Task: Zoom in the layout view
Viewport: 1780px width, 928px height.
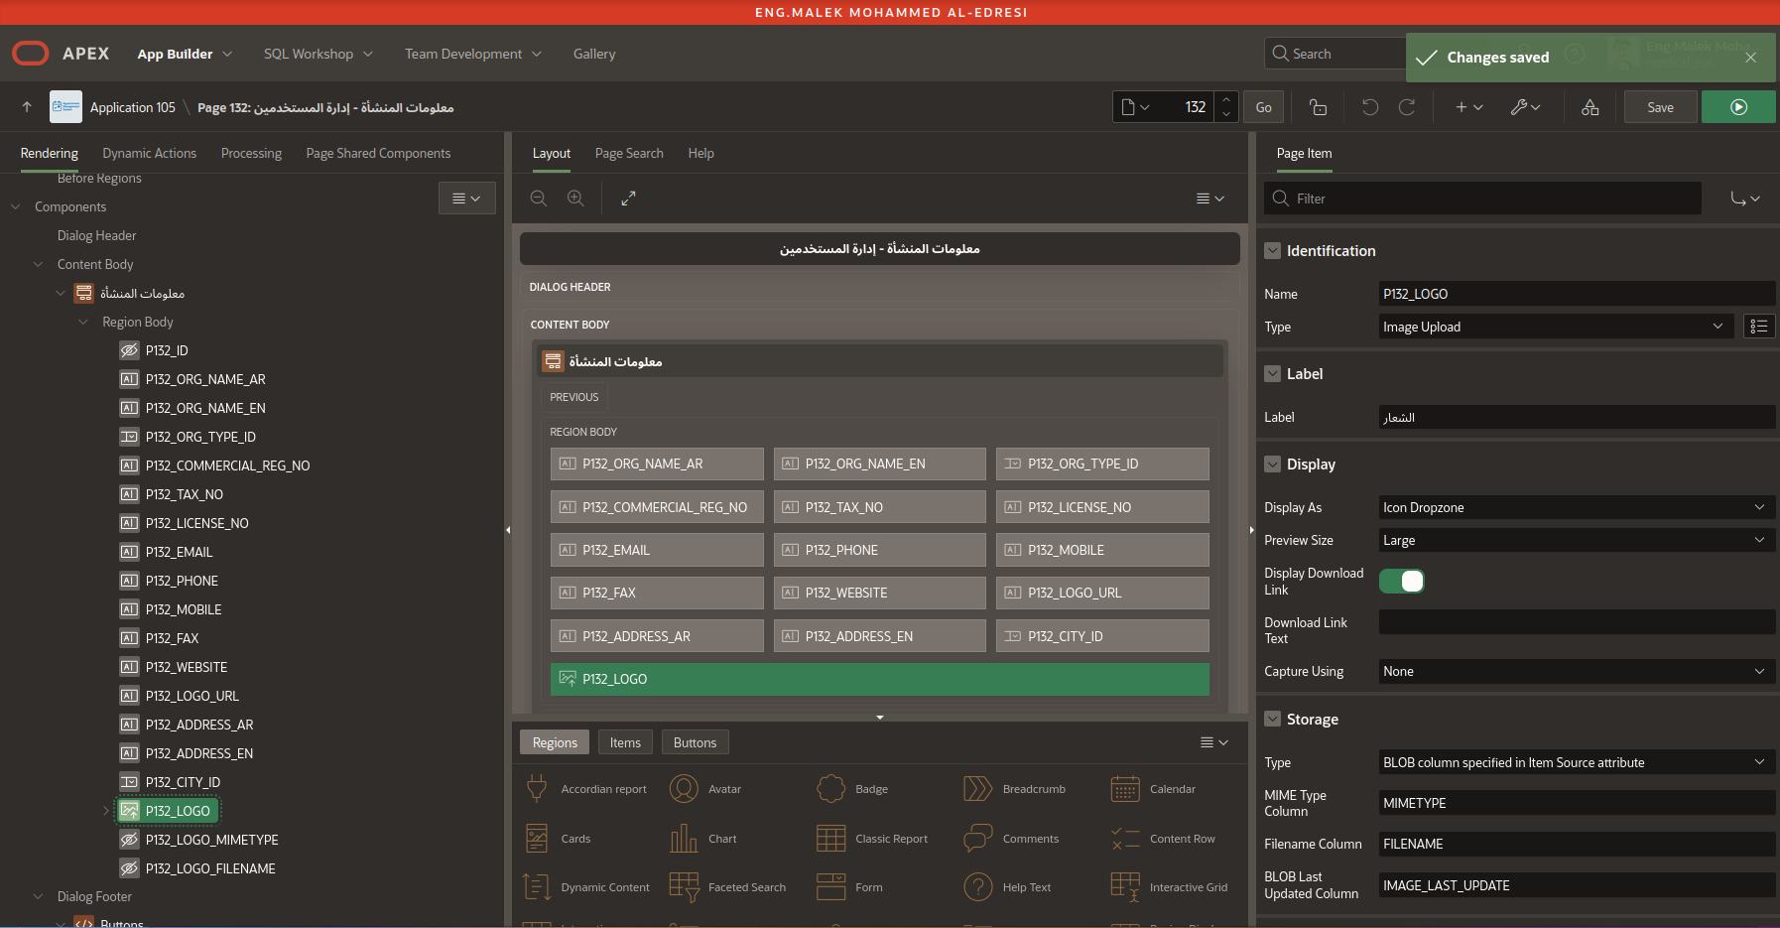Action: (x=575, y=199)
